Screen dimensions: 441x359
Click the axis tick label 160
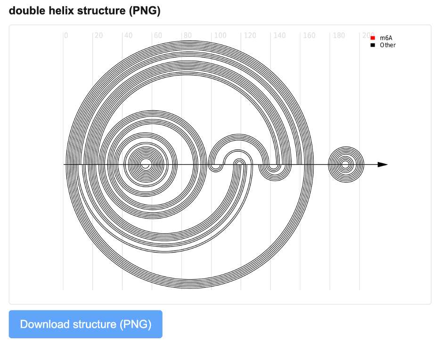(x=309, y=36)
